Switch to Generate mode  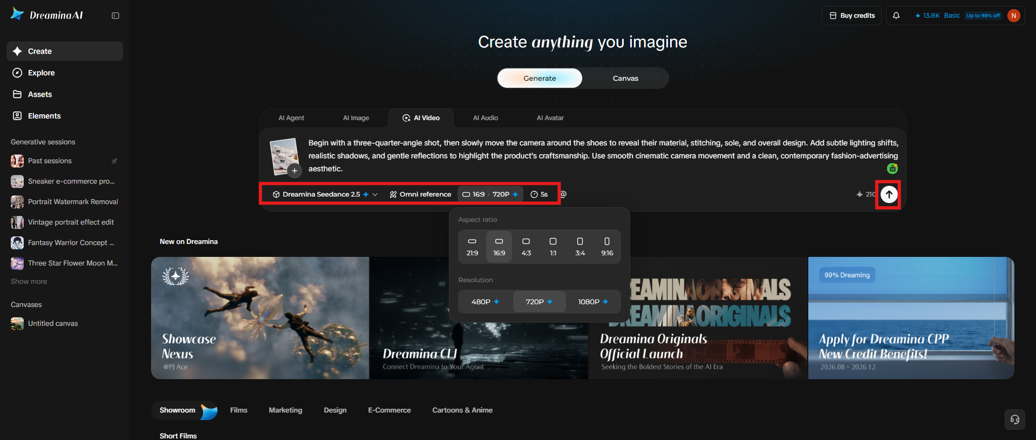point(540,78)
